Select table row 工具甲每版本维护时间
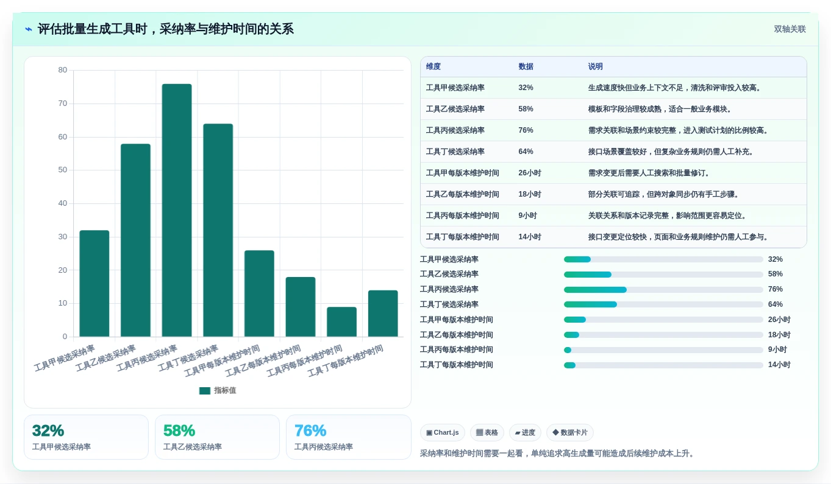The width and height of the screenshot is (831, 484). [613, 174]
